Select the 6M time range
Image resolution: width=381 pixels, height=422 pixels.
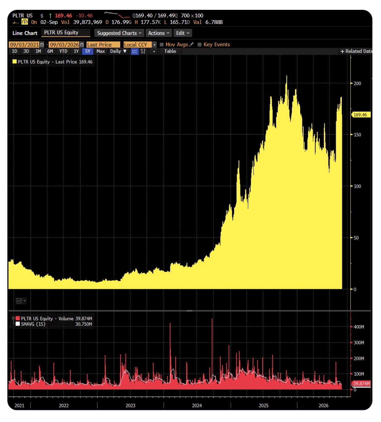click(x=50, y=51)
